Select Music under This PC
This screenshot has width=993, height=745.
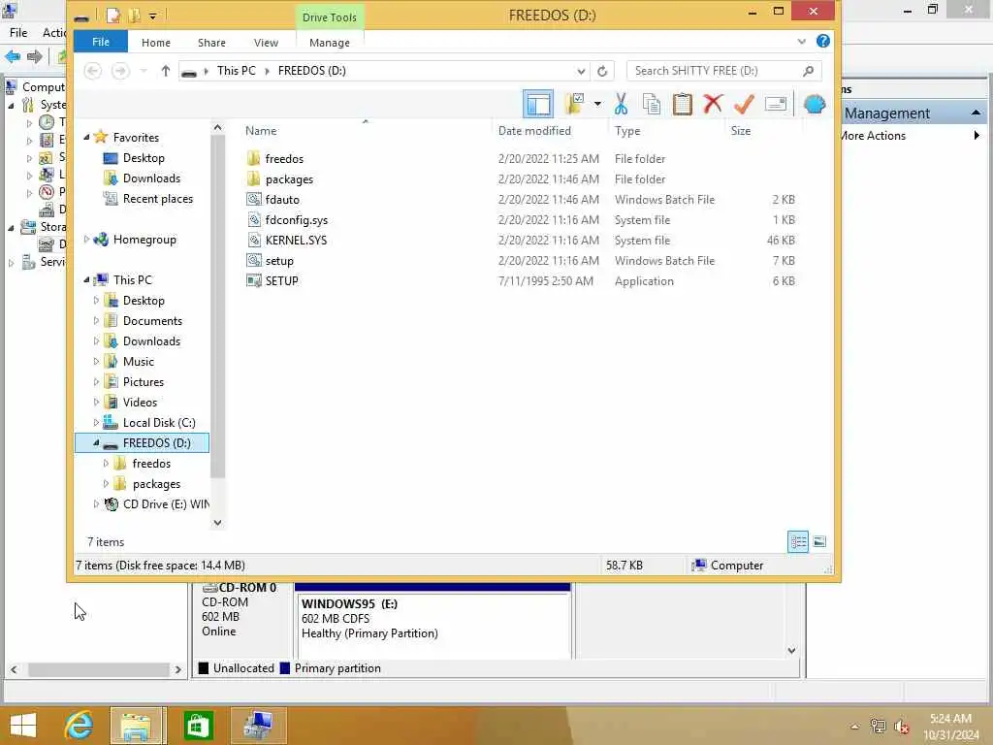pyautogui.click(x=138, y=361)
